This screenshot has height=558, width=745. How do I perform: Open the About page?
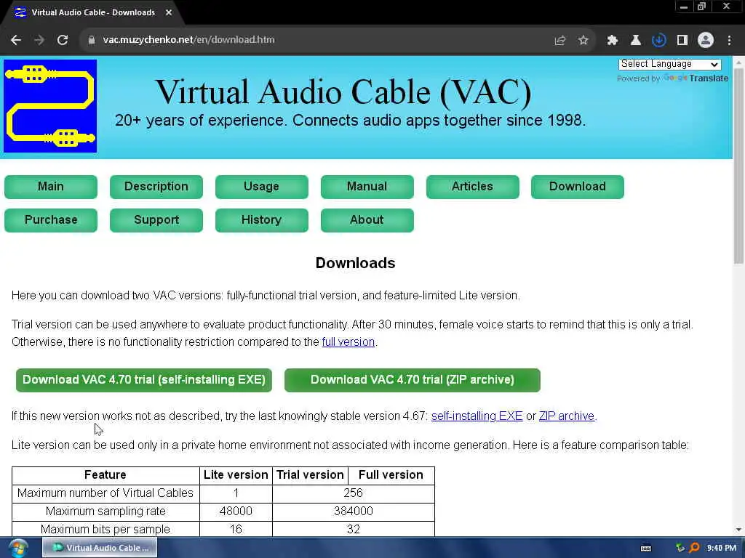click(367, 220)
